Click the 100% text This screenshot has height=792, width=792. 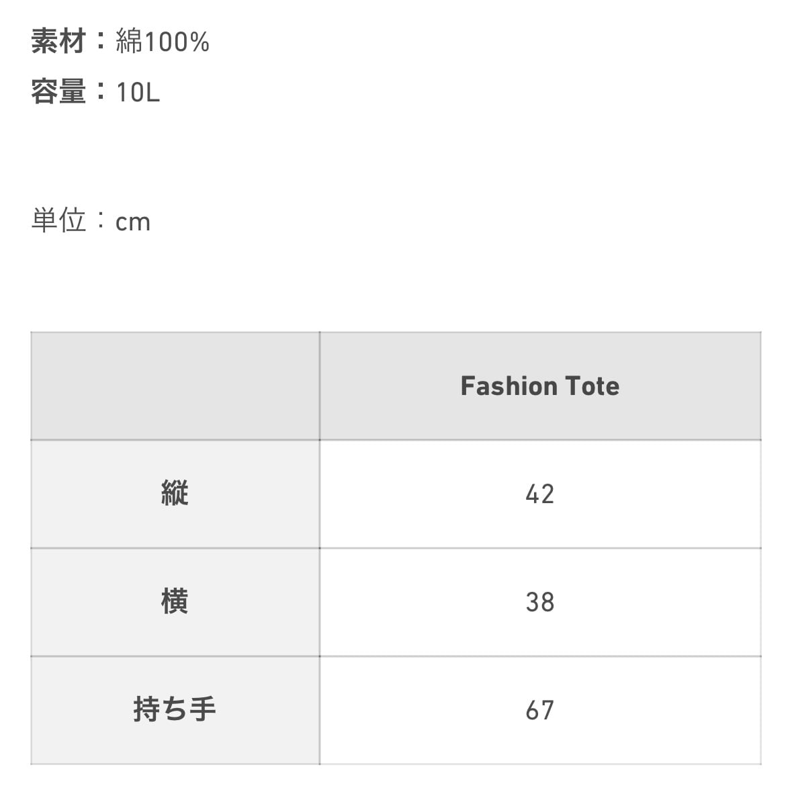click(177, 42)
